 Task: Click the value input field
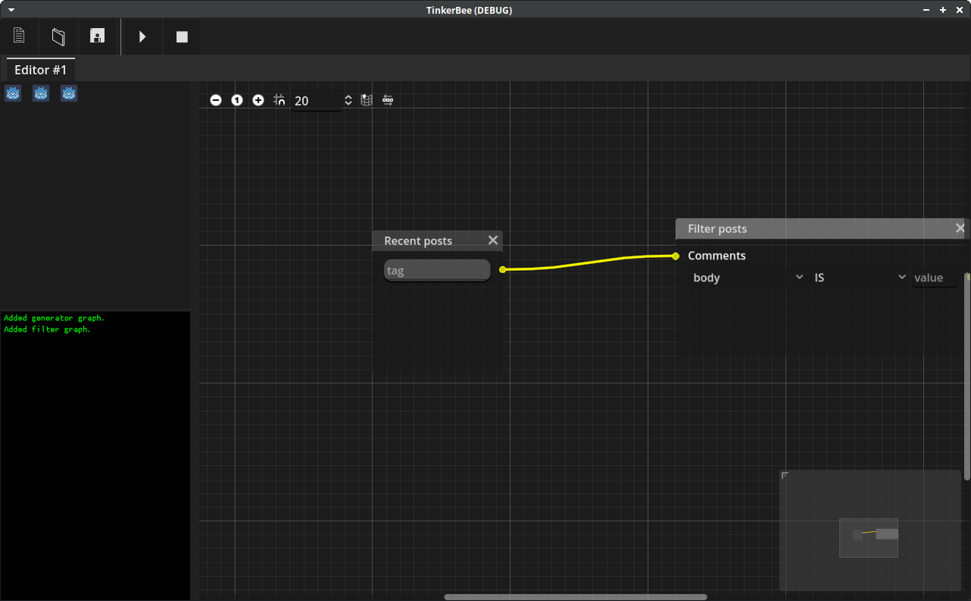(935, 278)
